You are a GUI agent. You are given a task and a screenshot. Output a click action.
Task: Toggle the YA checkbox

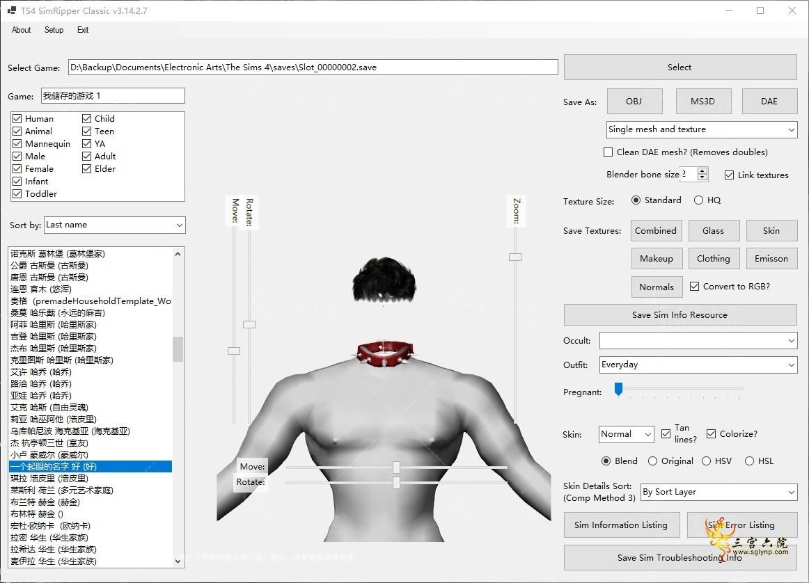coord(86,144)
